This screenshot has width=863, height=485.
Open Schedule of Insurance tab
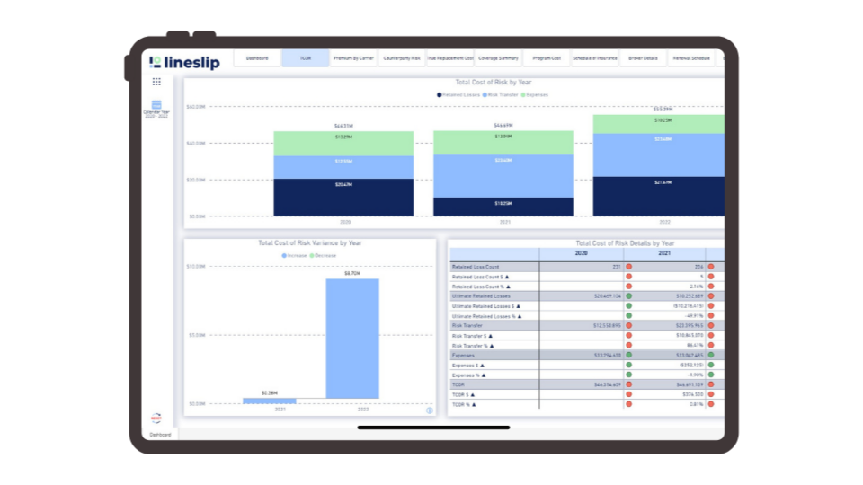595,58
